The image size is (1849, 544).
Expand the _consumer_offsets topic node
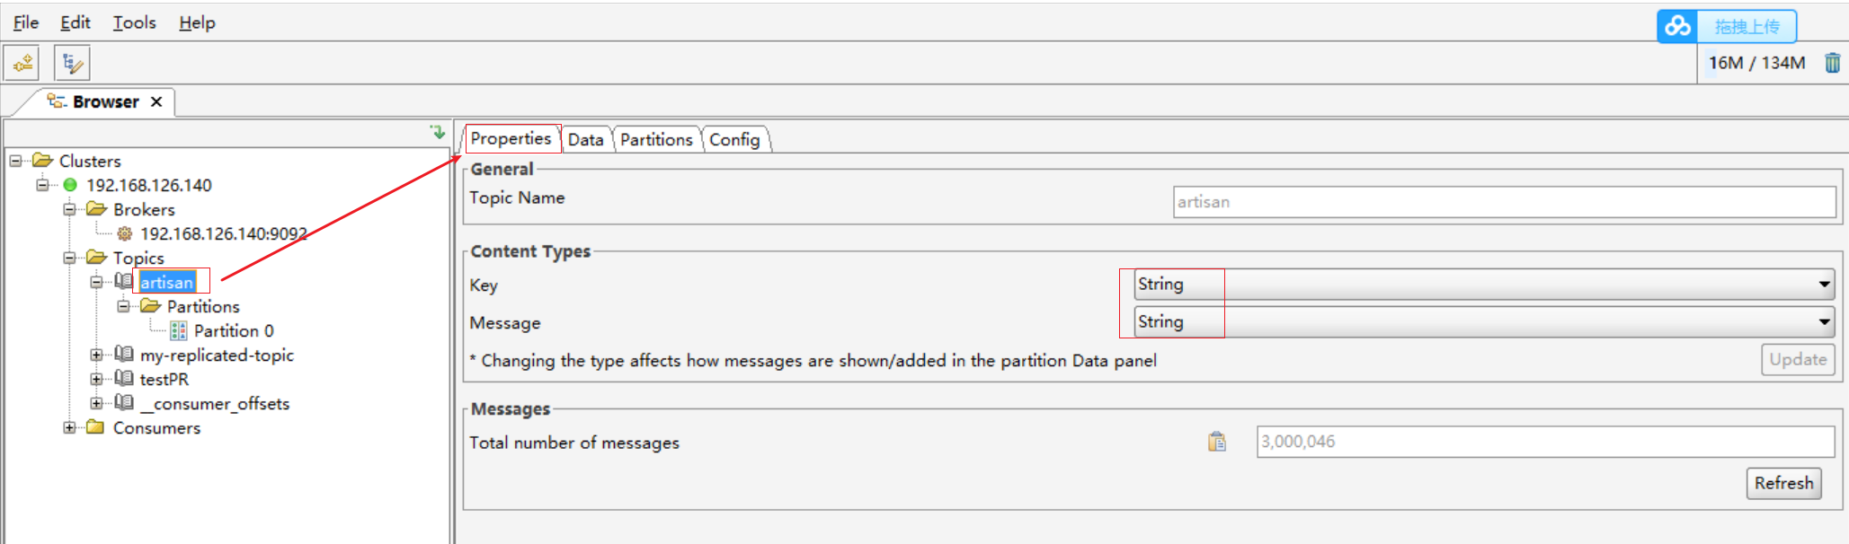coord(96,403)
